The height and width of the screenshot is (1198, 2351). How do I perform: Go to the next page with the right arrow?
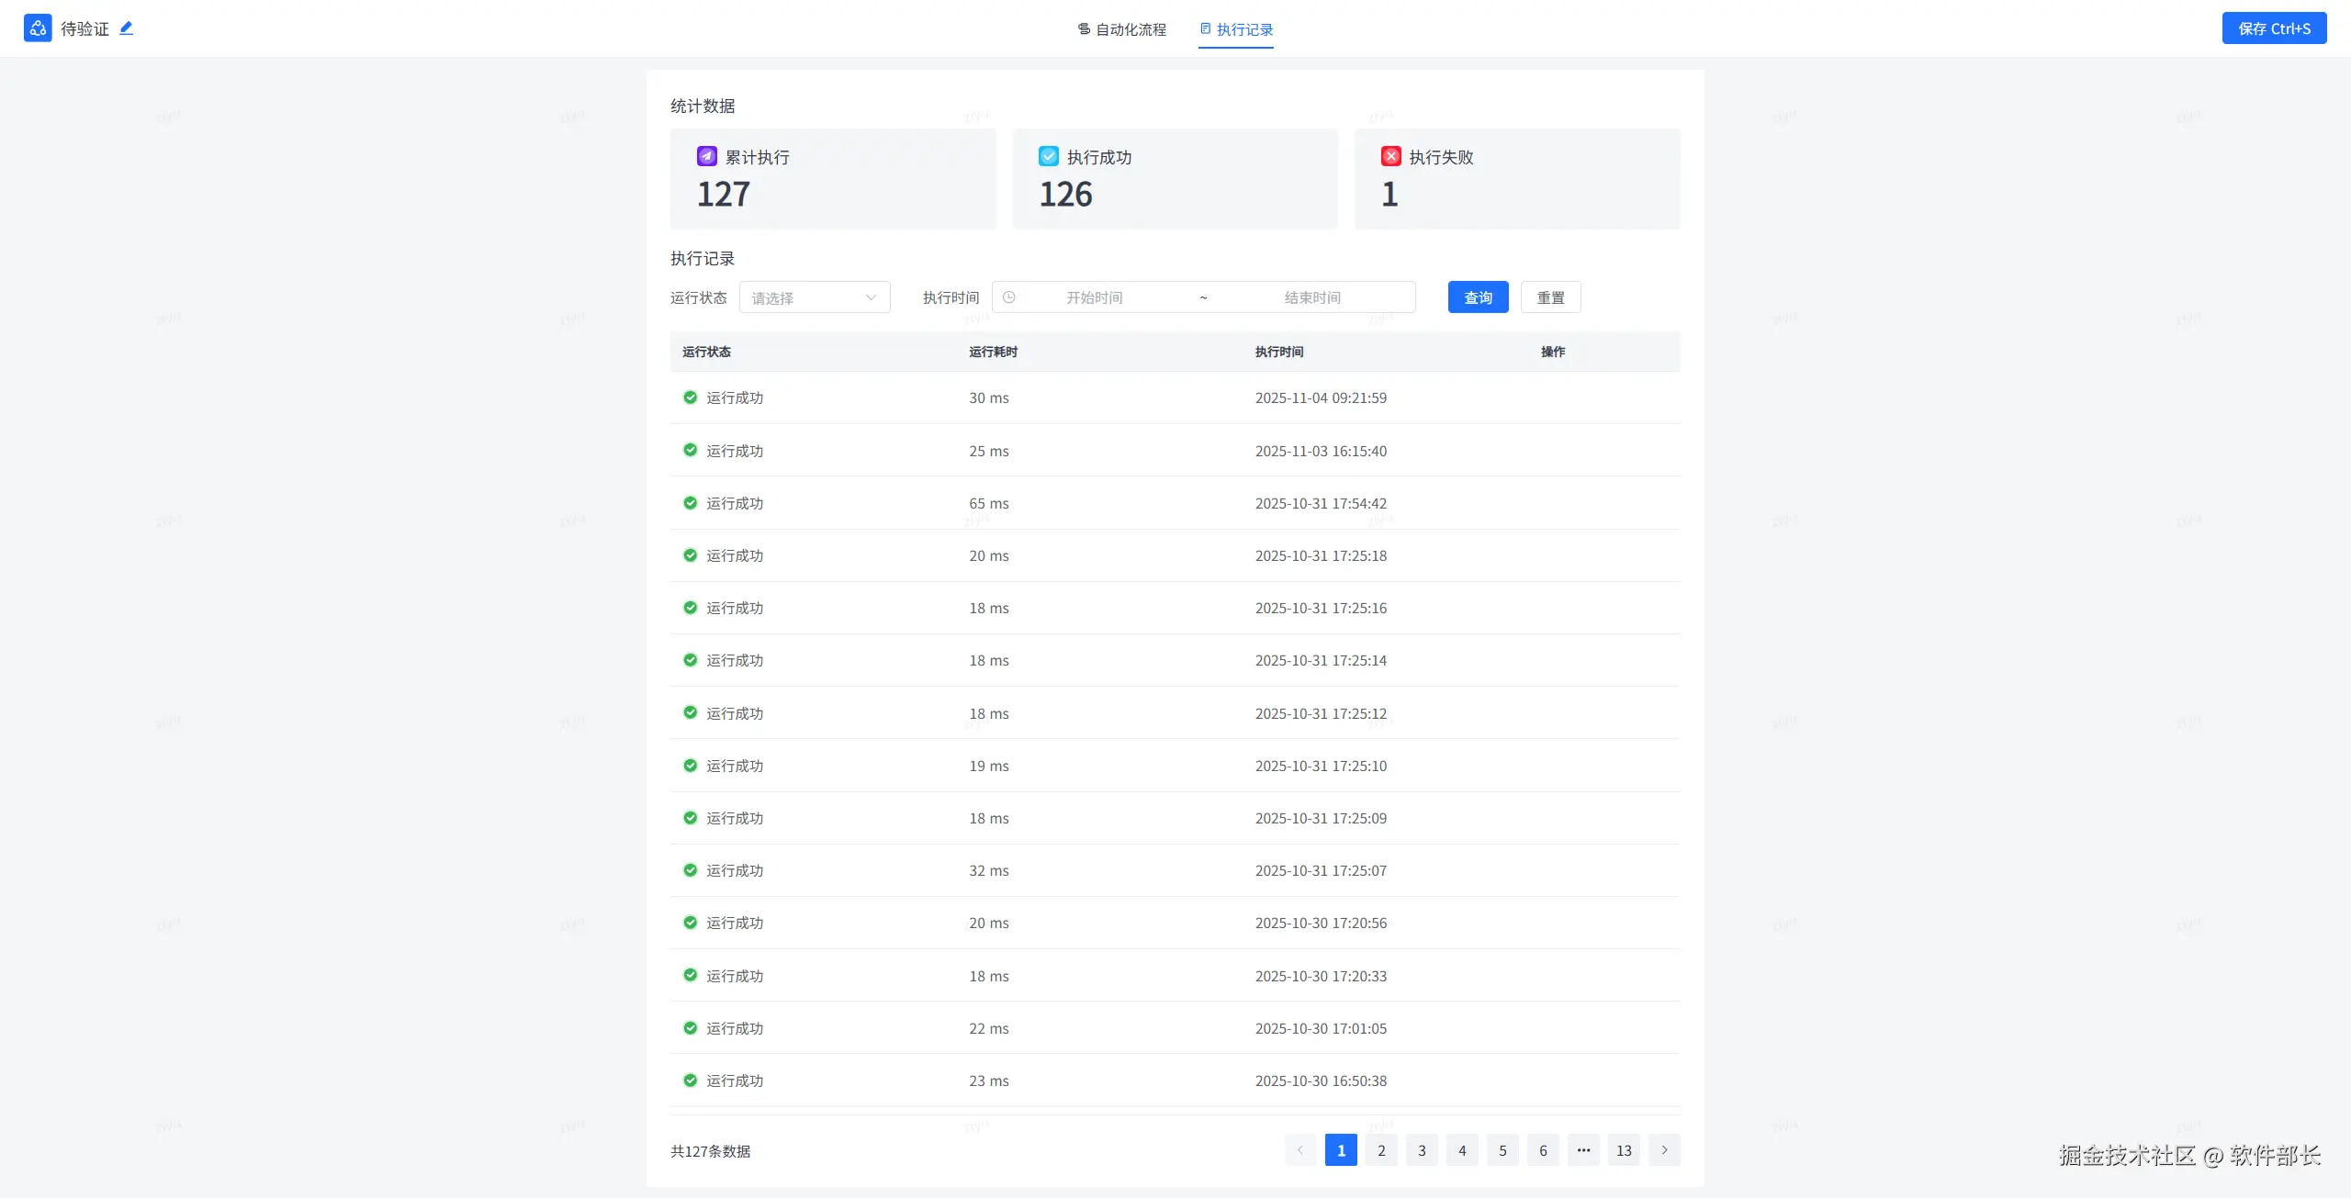pyautogui.click(x=1664, y=1150)
